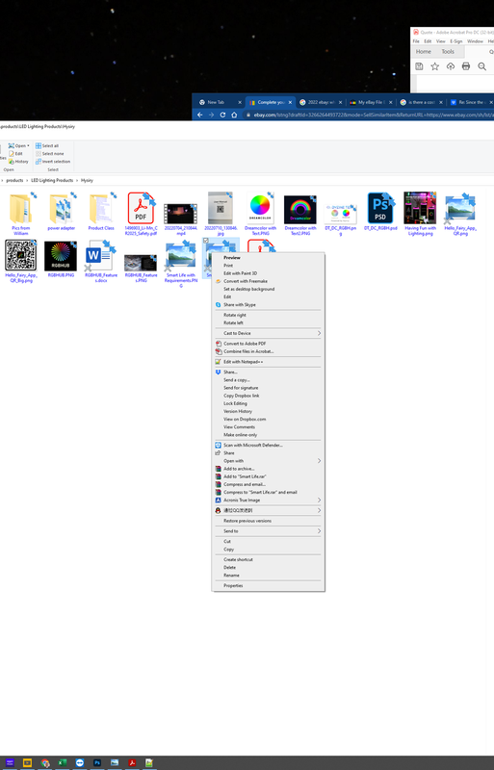This screenshot has width=494, height=770.
Task: Click the eBay URL address bar
Action: pos(369,115)
